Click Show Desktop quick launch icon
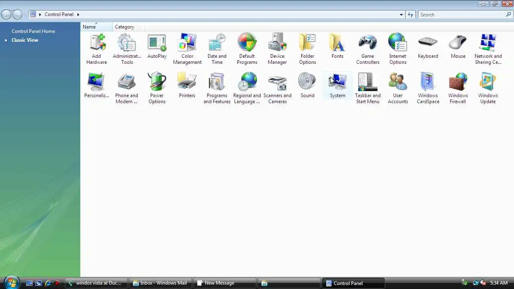This screenshot has height=289, width=514. [x=29, y=283]
